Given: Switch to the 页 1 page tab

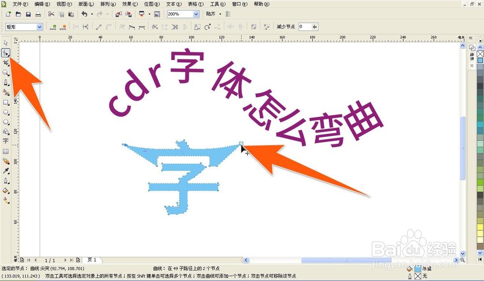Looking at the screenshot, I should pyautogui.click(x=91, y=260).
